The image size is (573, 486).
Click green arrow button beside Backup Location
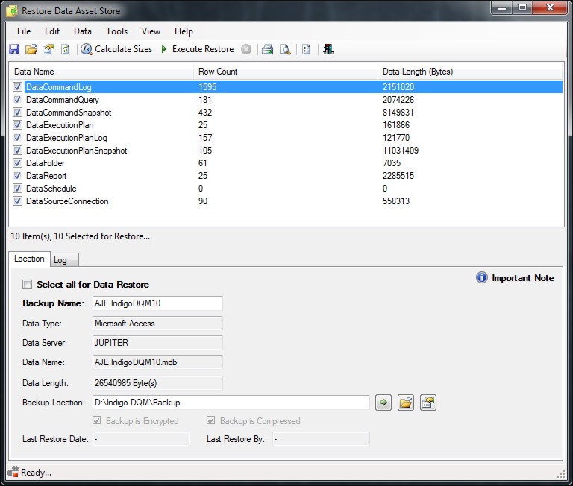(x=383, y=403)
